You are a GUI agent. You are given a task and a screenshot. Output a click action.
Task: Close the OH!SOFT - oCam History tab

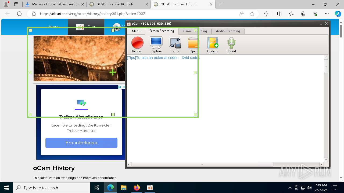[x=211, y=4]
